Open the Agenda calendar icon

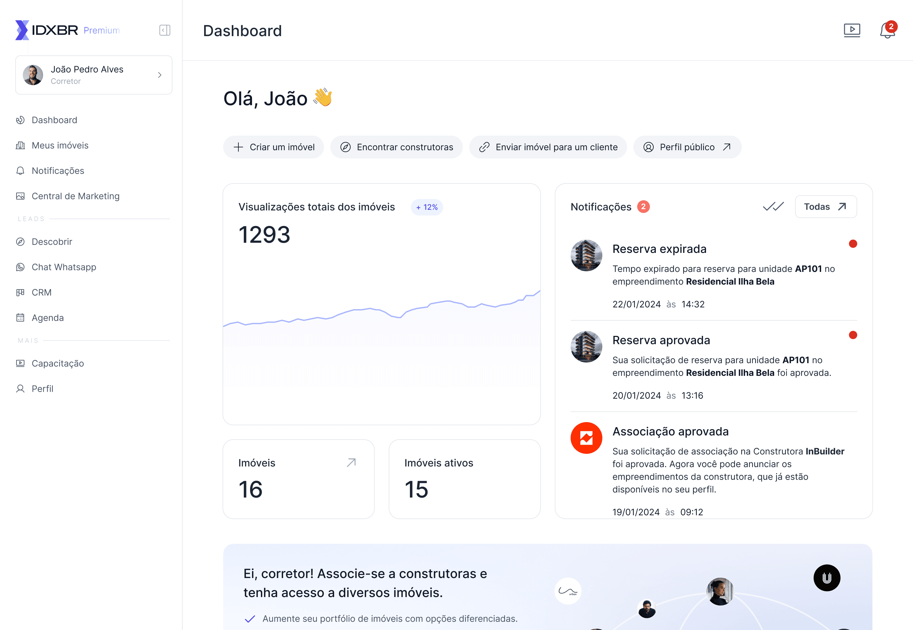coord(21,317)
